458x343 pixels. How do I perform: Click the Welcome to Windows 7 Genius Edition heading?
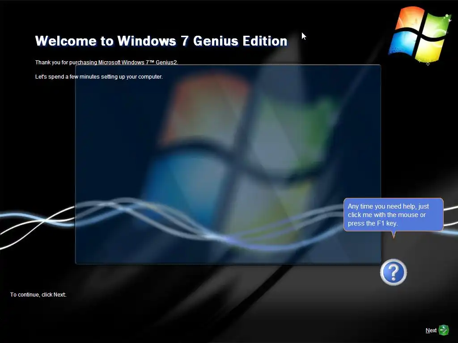pos(161,41)
